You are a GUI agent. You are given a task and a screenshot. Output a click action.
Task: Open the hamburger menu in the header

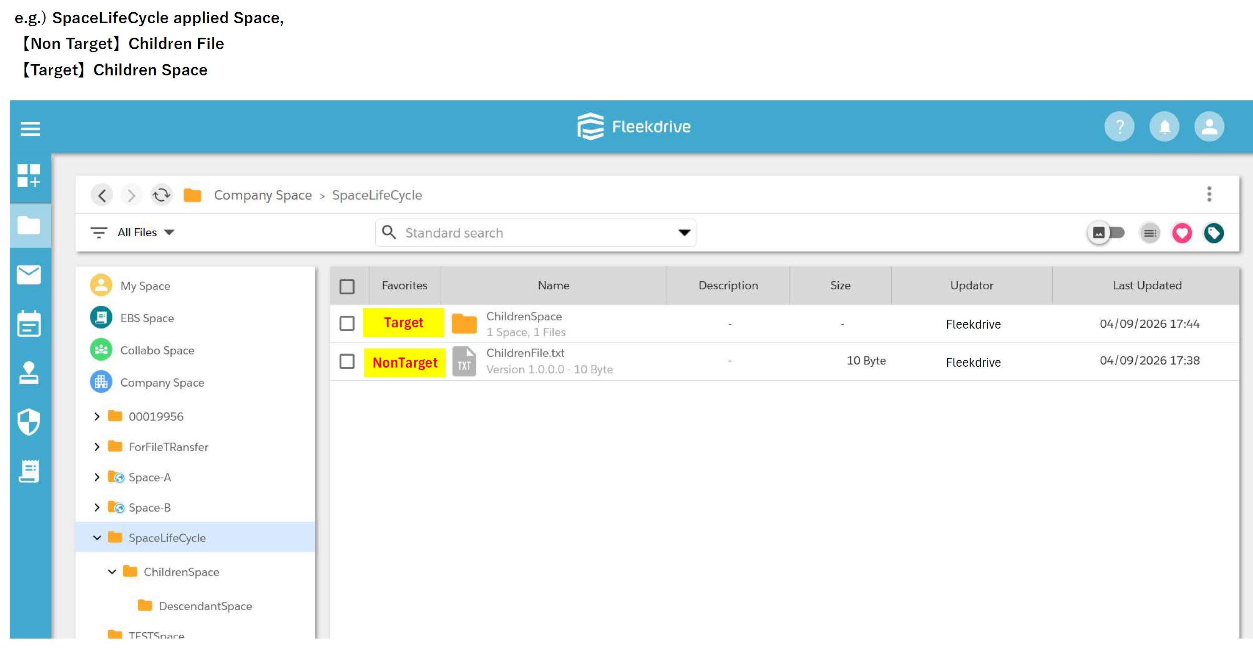click(x=30, y=129)
